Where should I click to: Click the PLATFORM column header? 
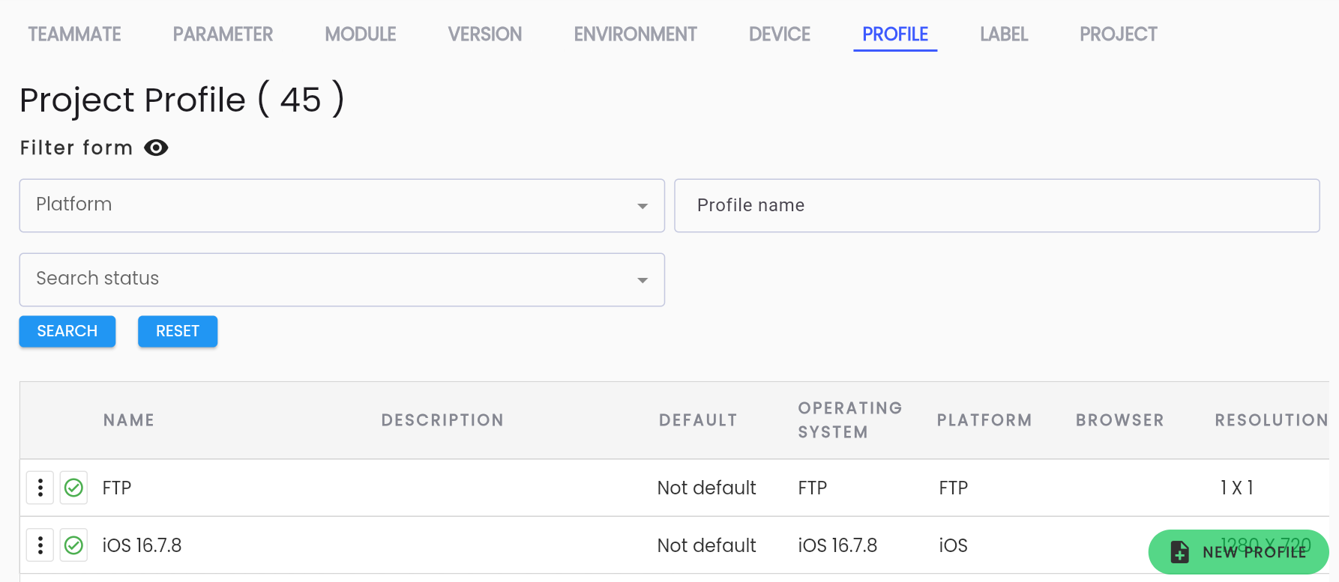click(x=984, y=420)
